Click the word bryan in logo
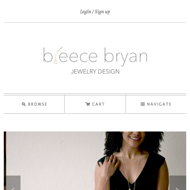This screenshot has width=190, height=190. pyautogui.click(x=126, y=57)
